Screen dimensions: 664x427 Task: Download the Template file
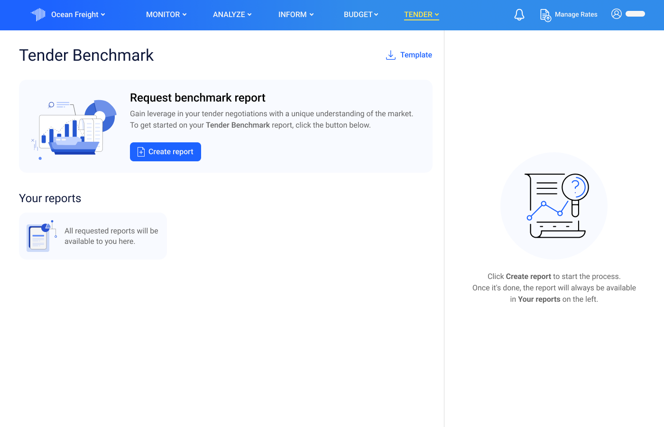click(417, 55)
